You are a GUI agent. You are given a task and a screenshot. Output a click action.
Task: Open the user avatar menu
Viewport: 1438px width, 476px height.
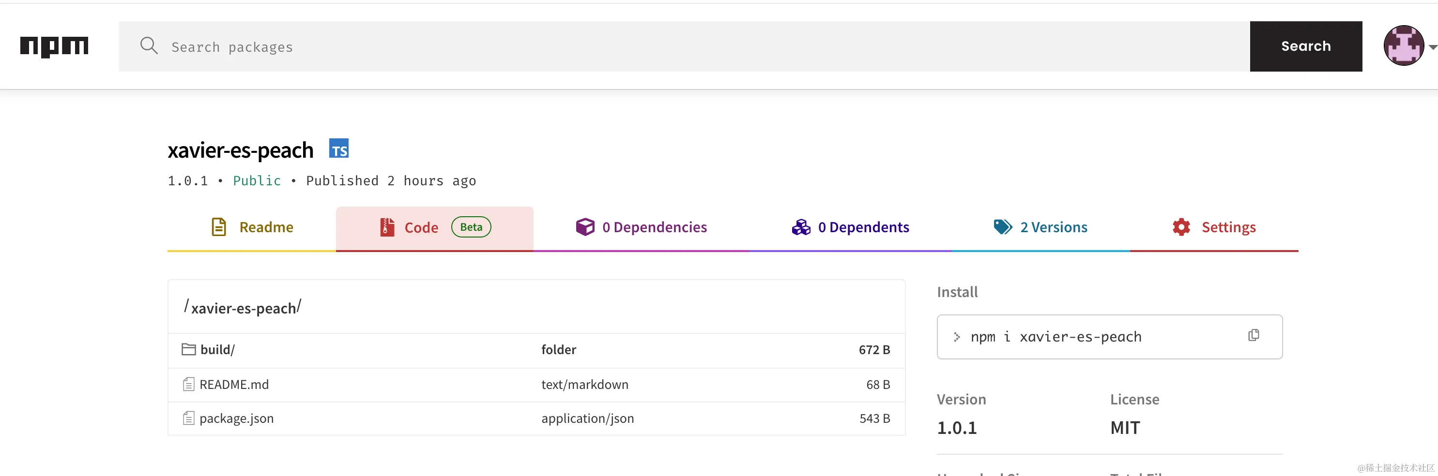tap(1404, 46)
